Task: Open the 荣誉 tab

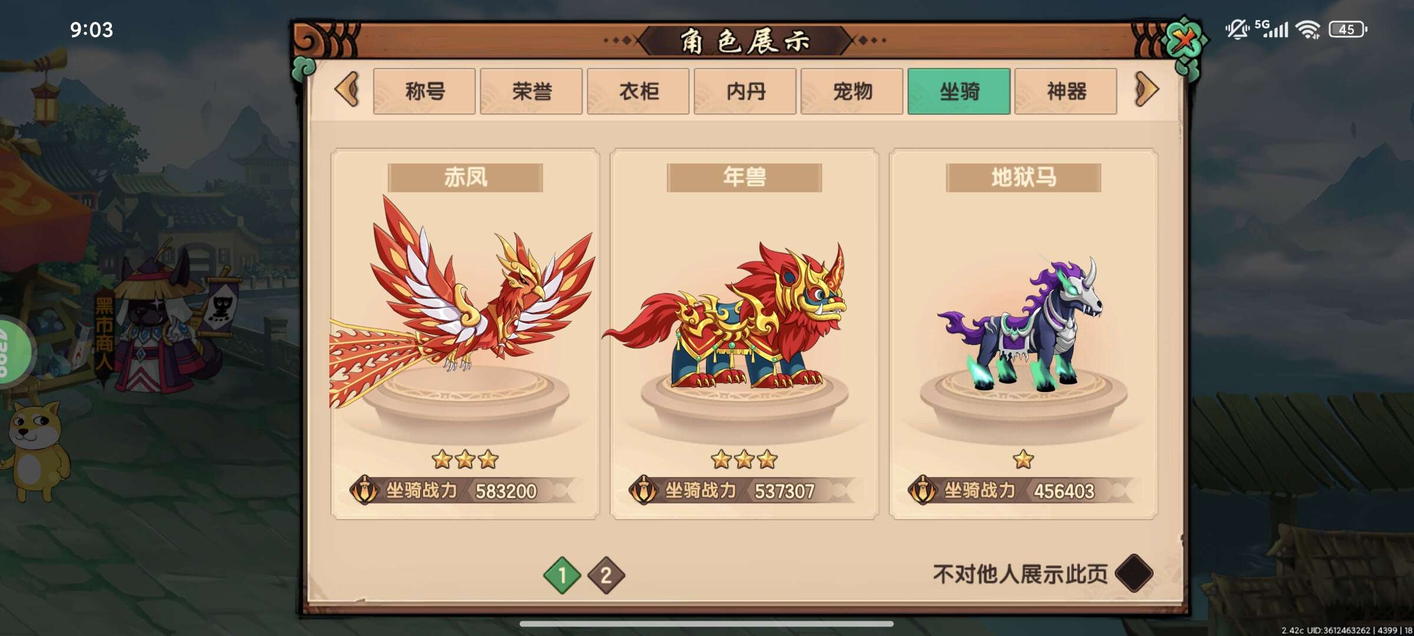Action: tap(531, 91)
